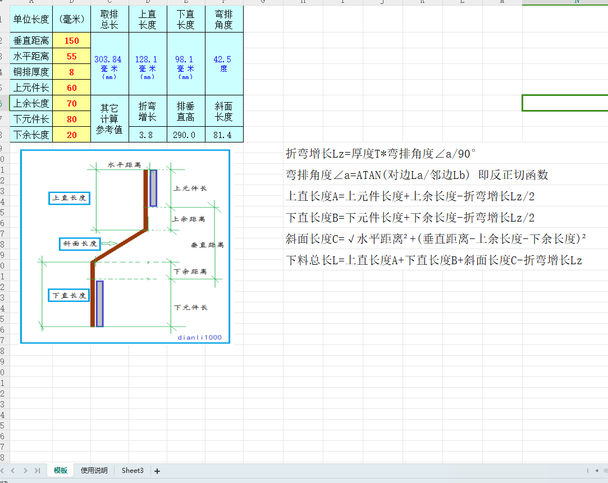Select the 290.0 value cell
Image resolution: width=608 pixels, height=483 pixels.
pos(186,135)
